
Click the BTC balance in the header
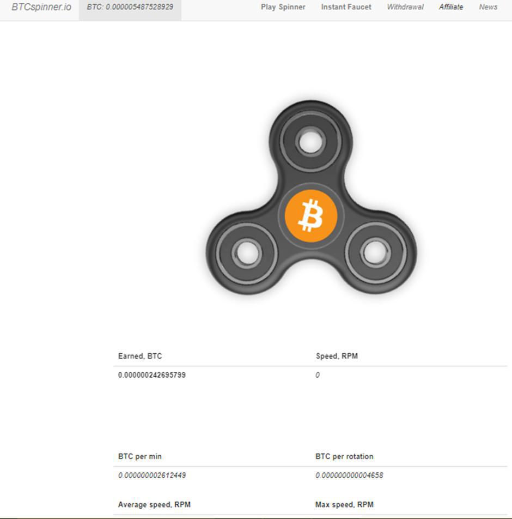[130, 7]
